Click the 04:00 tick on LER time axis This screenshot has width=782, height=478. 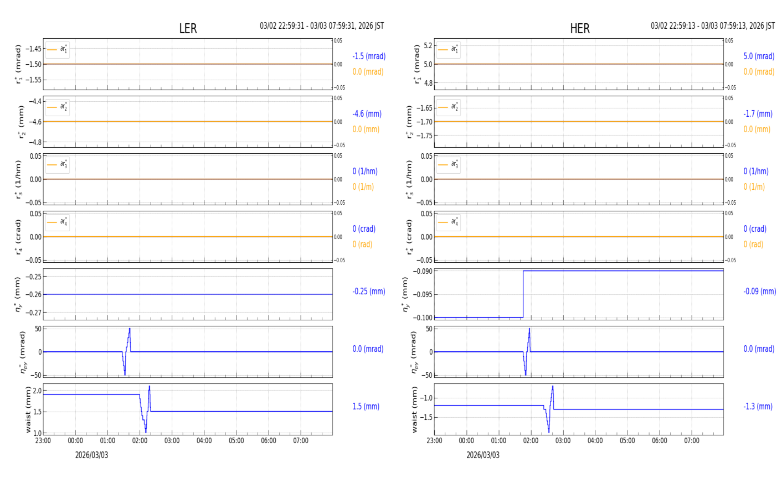[204, 441]
